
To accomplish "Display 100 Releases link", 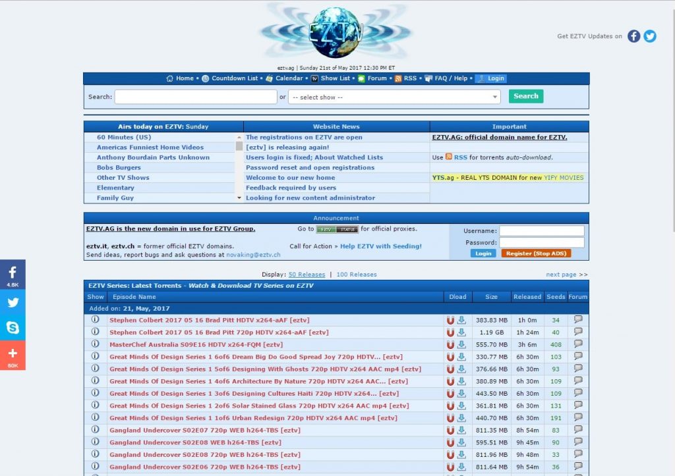I will 357,275.
